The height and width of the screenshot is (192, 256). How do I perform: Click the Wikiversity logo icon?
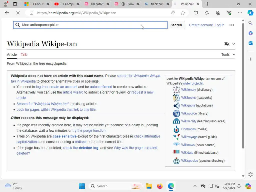pos(176,121)
